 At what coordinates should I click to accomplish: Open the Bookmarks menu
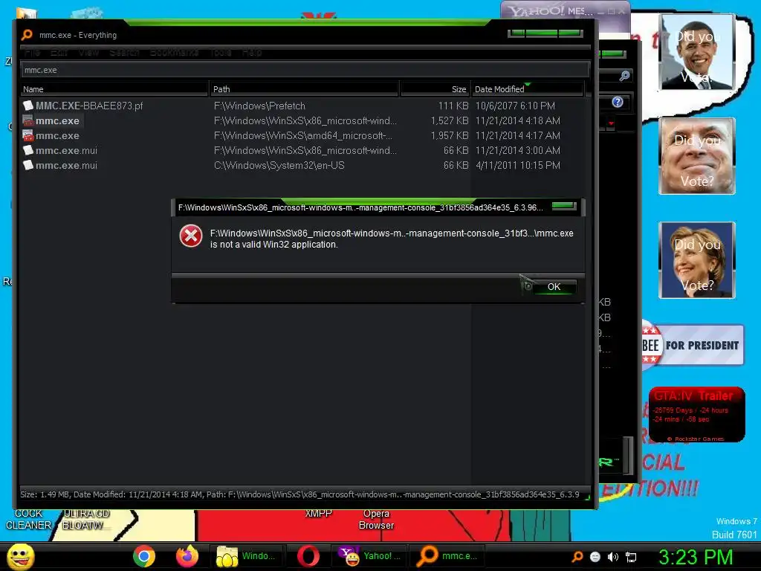[x=174, y=53]
